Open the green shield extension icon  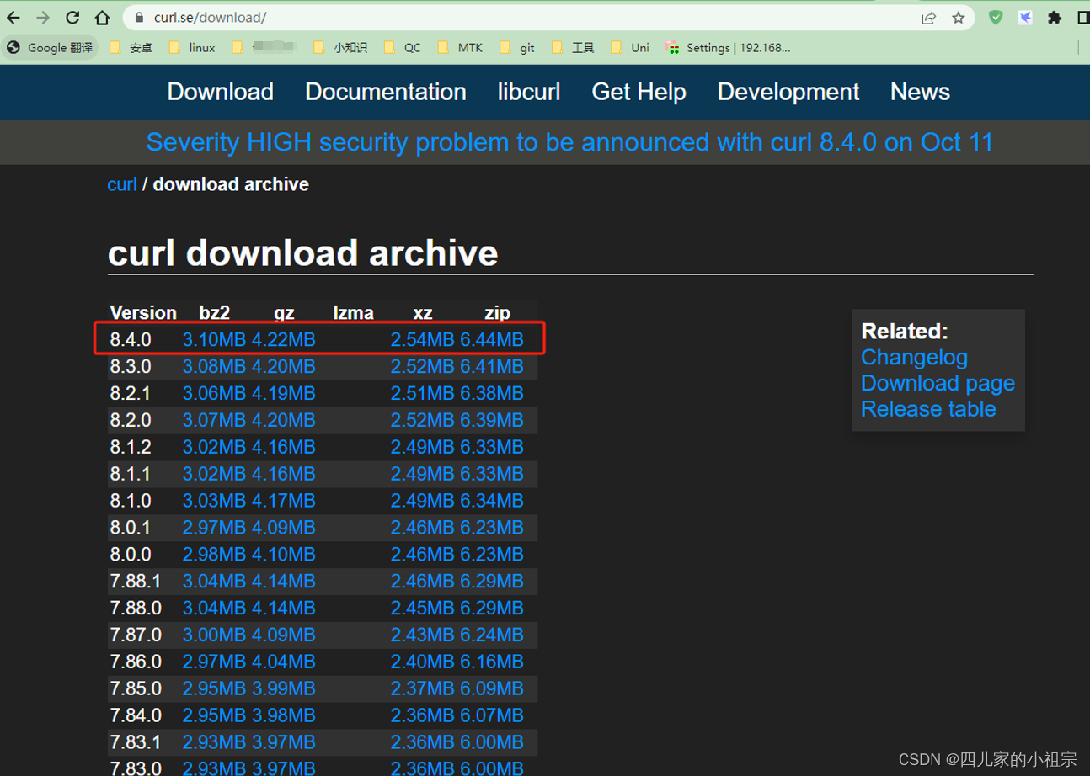click(996, 18)
